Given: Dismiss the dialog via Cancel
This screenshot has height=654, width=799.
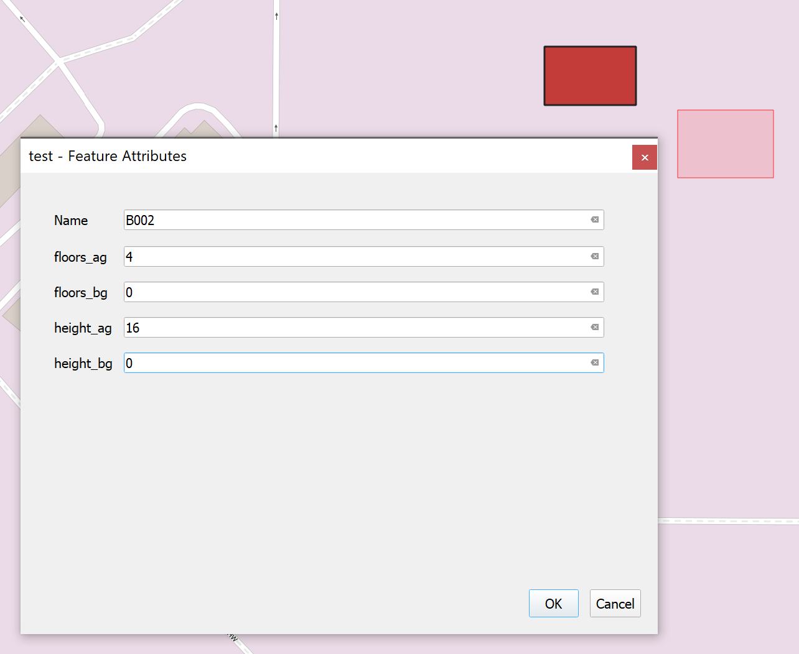Looking at the screenshot, I should point(615,603).
